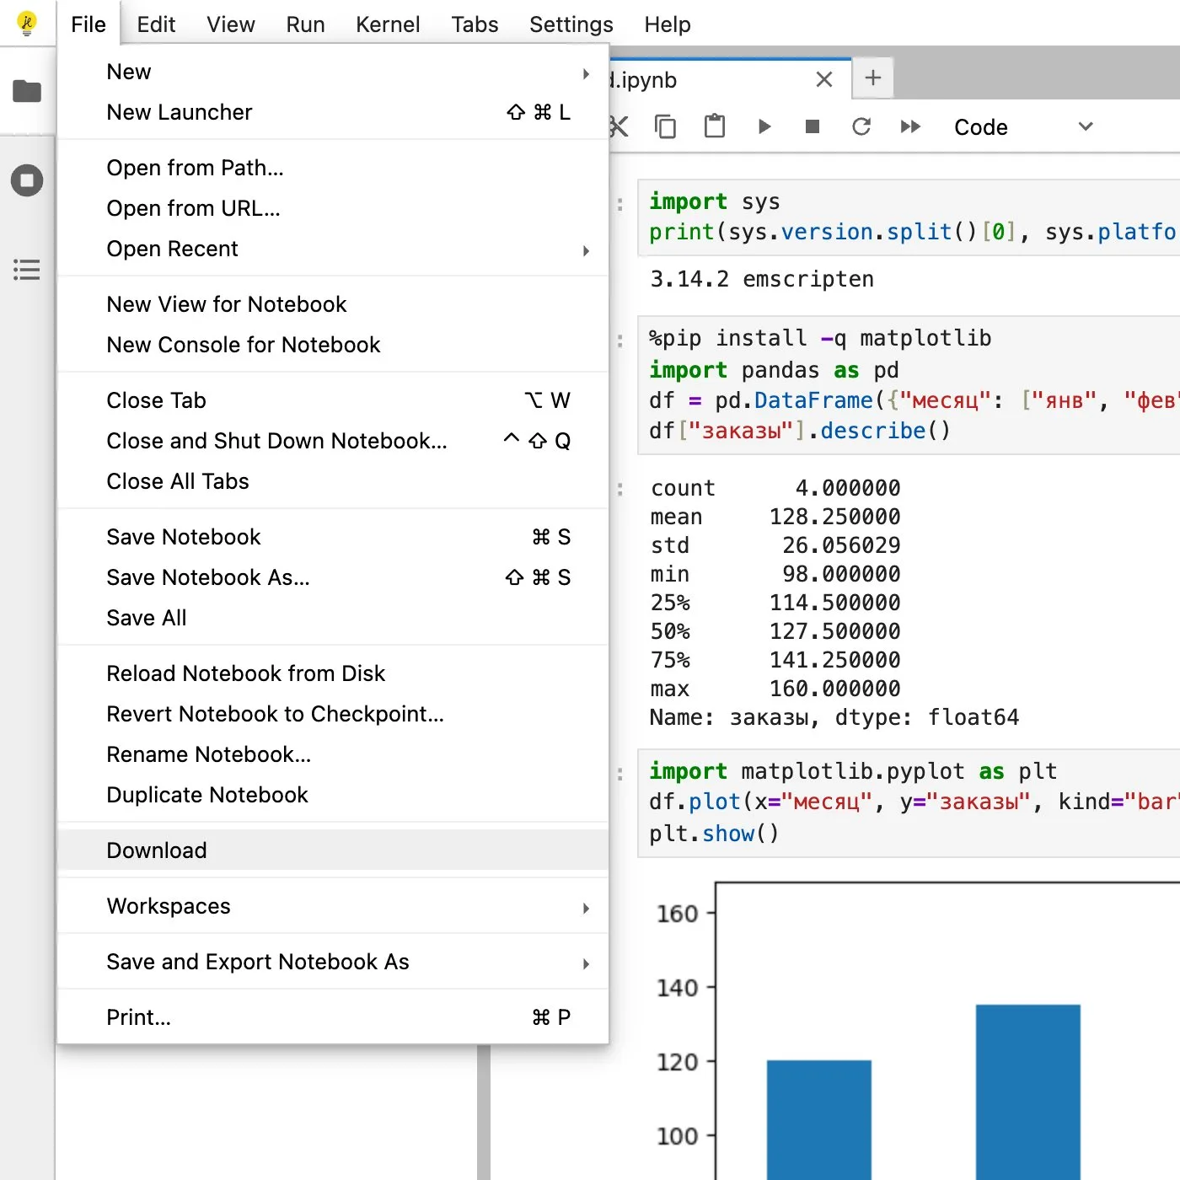Click the matplotlib.pyplot code cell
Image resolution: width=1180 pixels, height=1180 pixels.
(x=909, y=803)
